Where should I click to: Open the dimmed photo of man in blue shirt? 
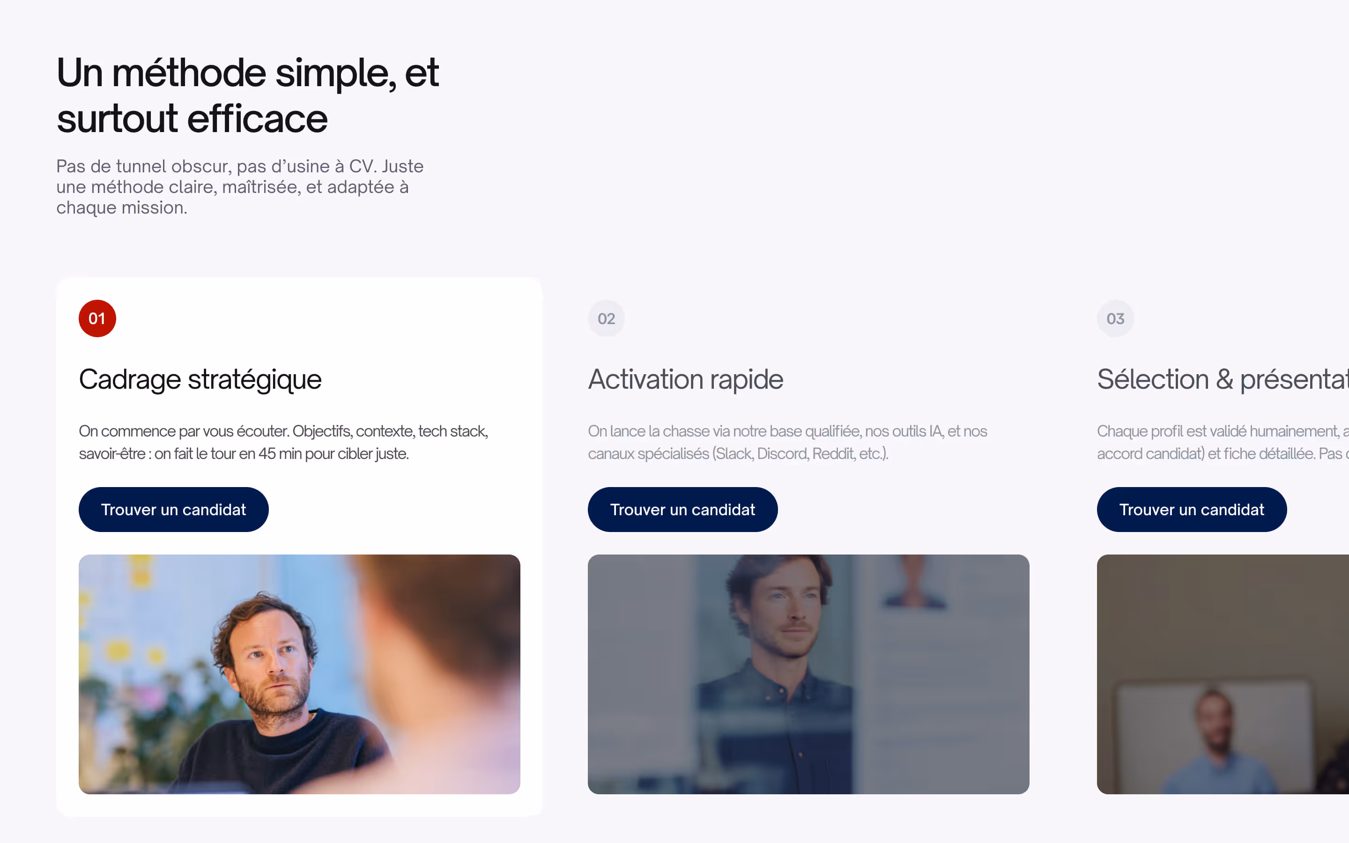(x=808, y=674)
